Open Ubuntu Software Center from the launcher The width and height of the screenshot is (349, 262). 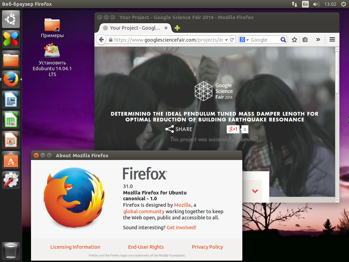[11, 160]
